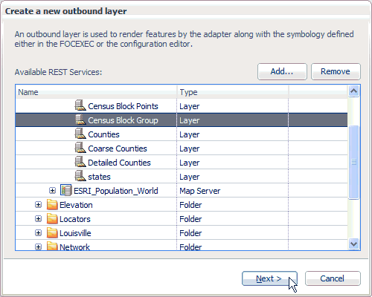Click the Counties layer icon
The image size is (372, 297).
pyautogui.click(x=80, y=134)
